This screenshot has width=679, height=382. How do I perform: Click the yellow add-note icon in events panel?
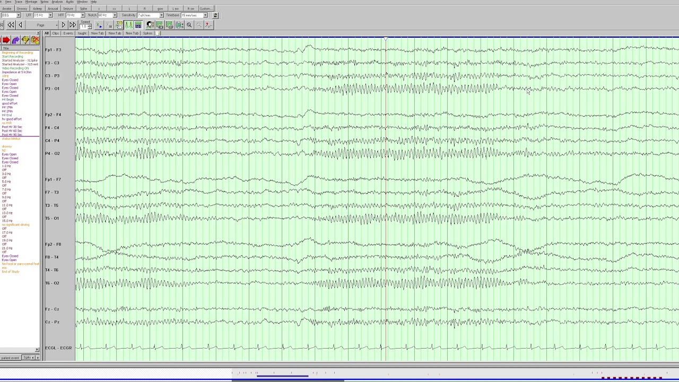point(25,40)
